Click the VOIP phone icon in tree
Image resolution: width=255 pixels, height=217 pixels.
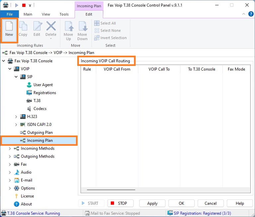pos(17,69)
